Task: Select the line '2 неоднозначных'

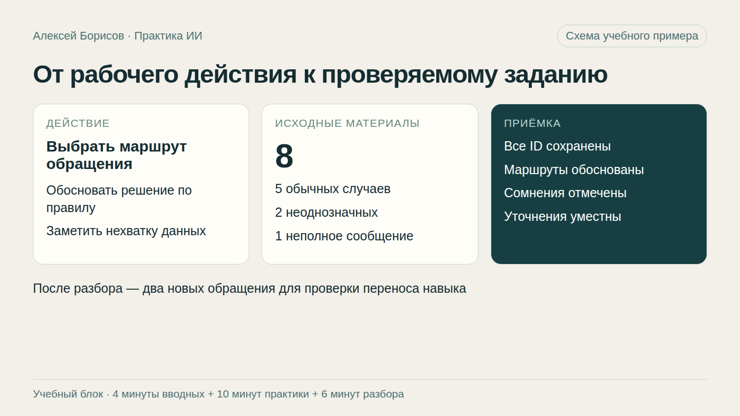Action: (326, 213)
